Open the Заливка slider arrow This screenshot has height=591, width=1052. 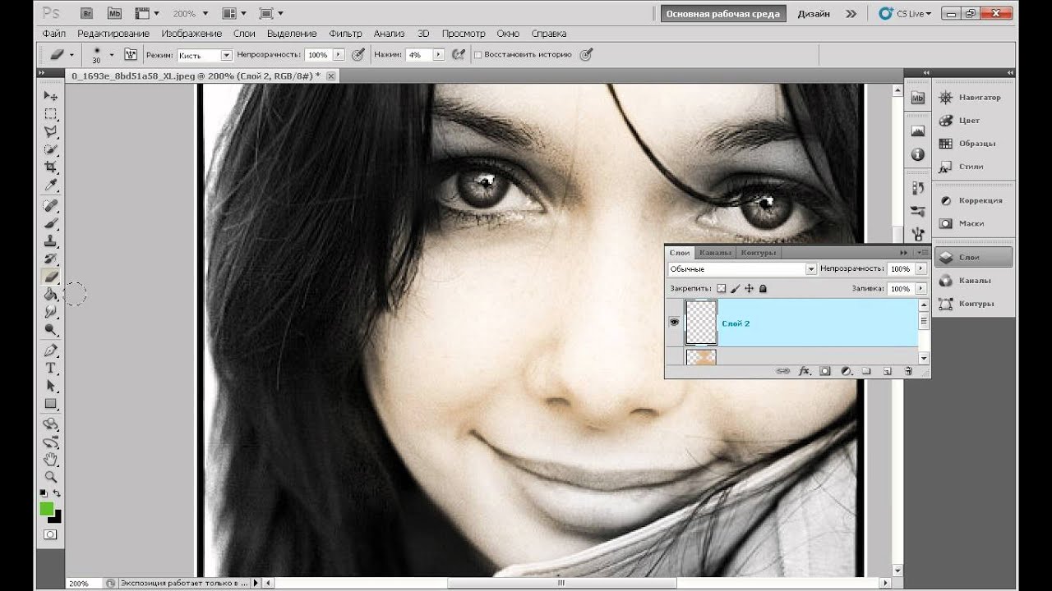pos(920,289)
